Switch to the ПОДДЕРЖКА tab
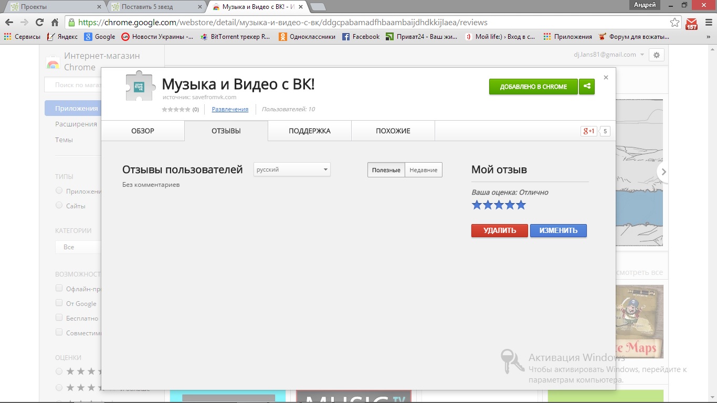Screen dimensions: 717x403 [310, 131]
